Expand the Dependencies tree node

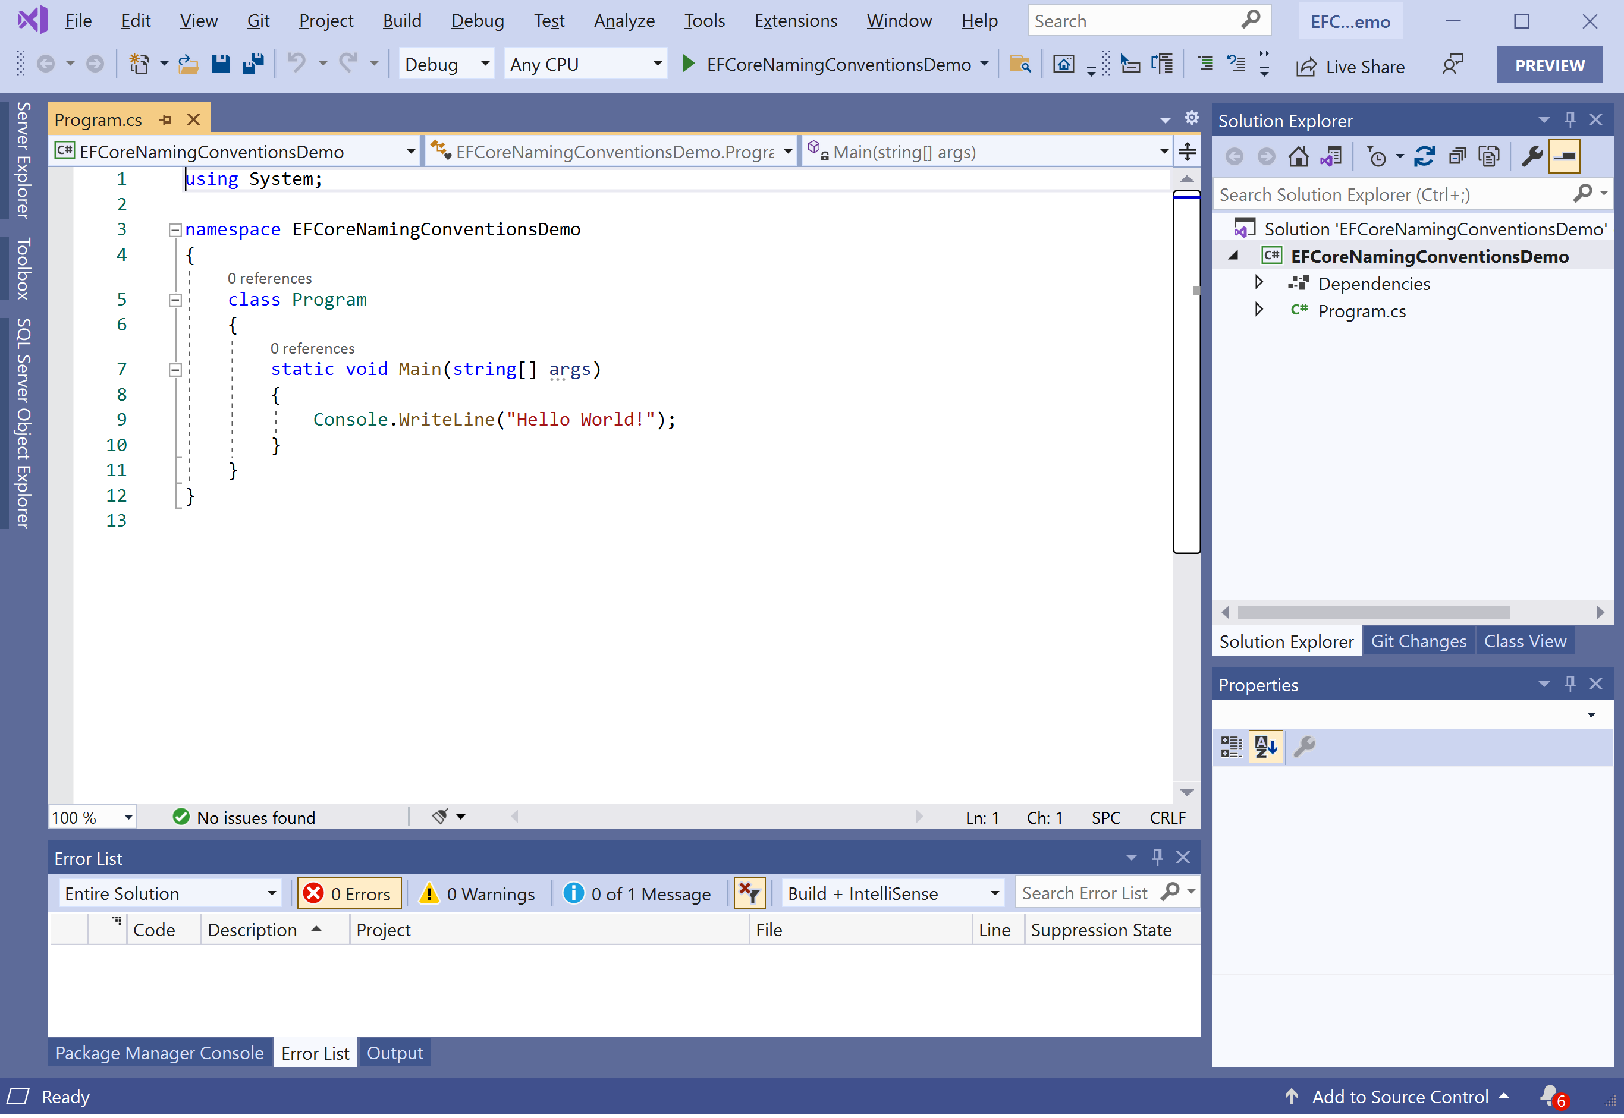click(x=1259, y=283)
